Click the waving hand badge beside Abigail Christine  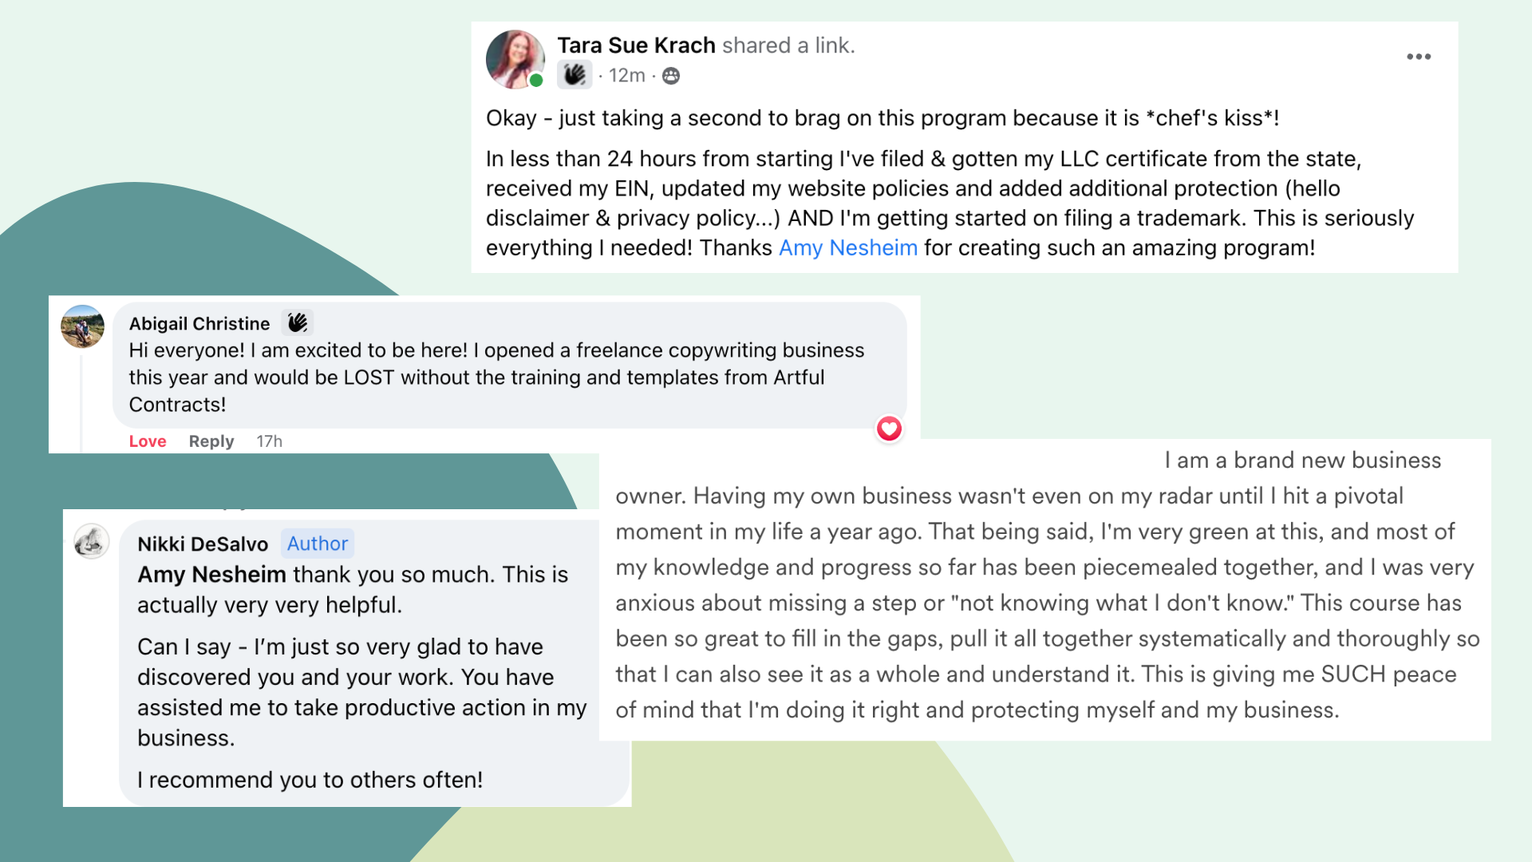[x=298, y=322]
